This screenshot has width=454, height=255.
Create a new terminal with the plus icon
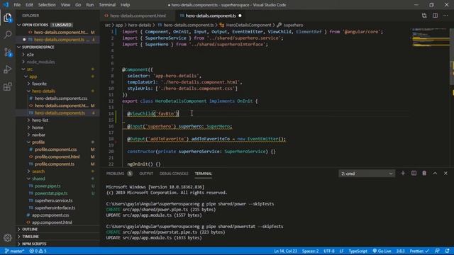coord(403,173)
